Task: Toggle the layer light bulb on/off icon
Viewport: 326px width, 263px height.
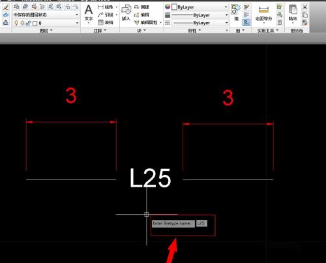Action: click(x=16, y=23)
